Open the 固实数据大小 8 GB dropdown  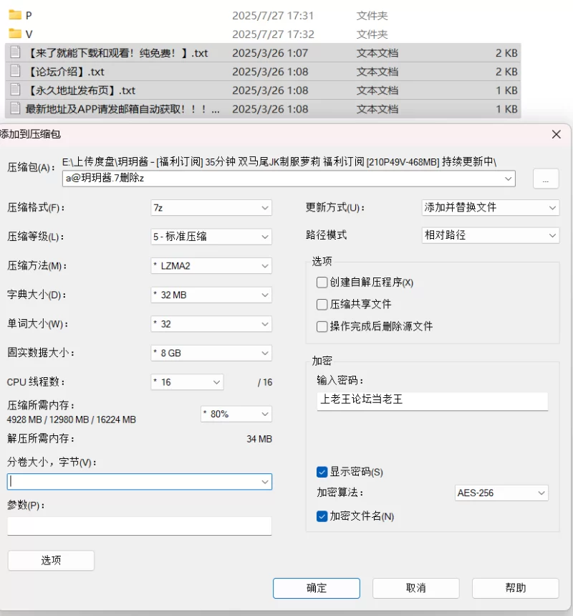tap(211, 354)
